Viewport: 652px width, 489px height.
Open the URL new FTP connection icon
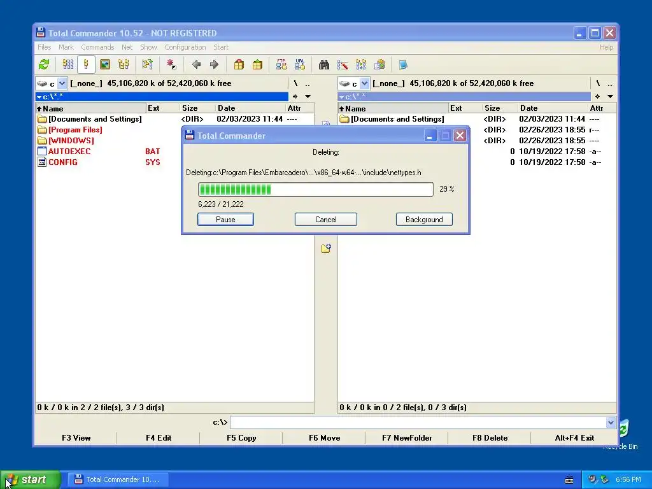pyautogui.click(x=300, y=64)
